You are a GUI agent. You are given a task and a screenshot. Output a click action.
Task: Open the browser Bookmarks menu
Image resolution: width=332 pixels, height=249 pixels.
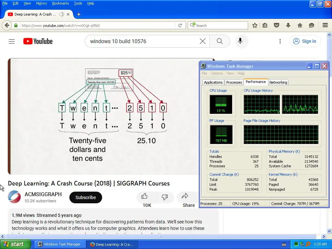click(x=60, y=3)
